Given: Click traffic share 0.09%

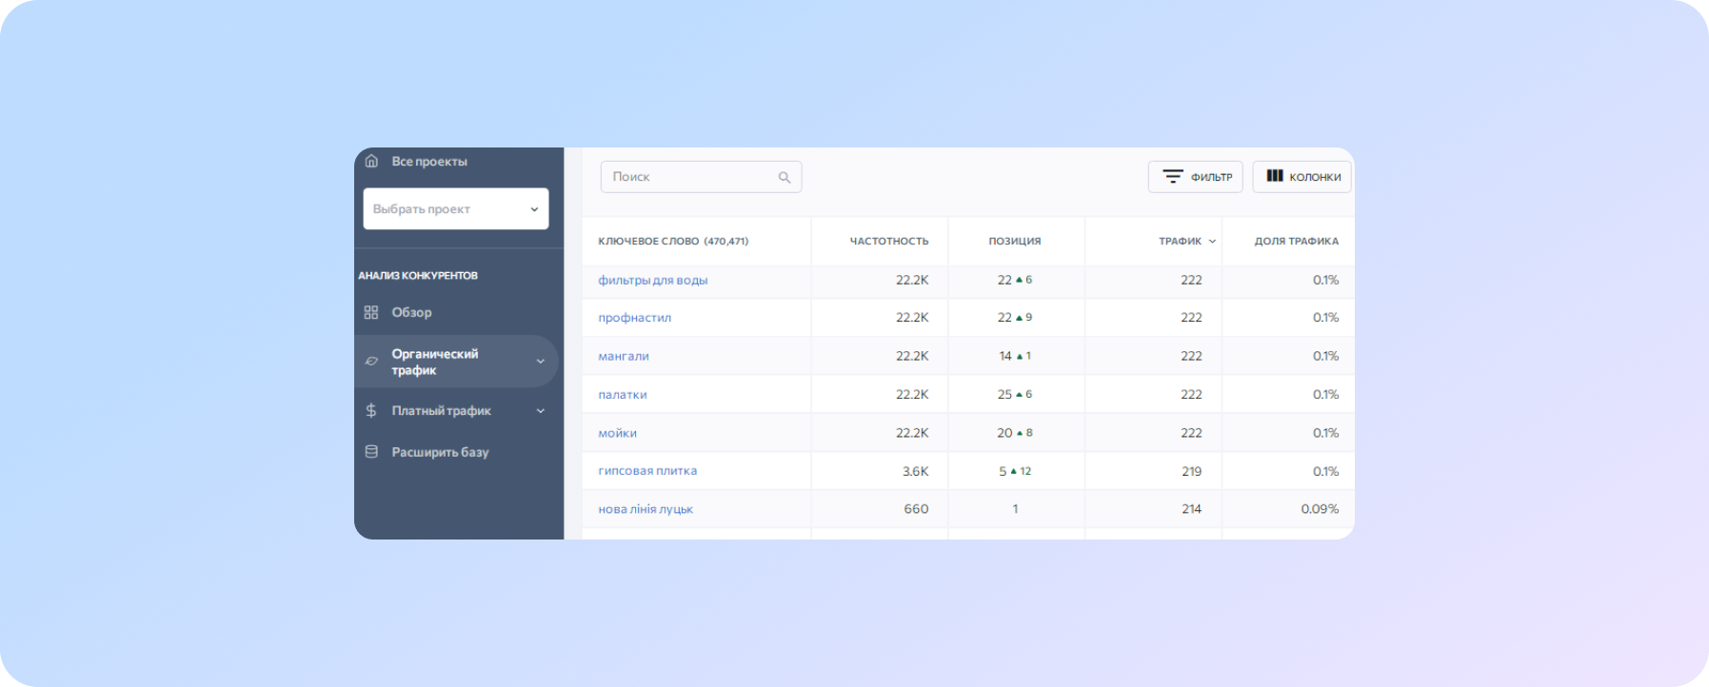Looking at the screenshot, I should coord(1320,509).
